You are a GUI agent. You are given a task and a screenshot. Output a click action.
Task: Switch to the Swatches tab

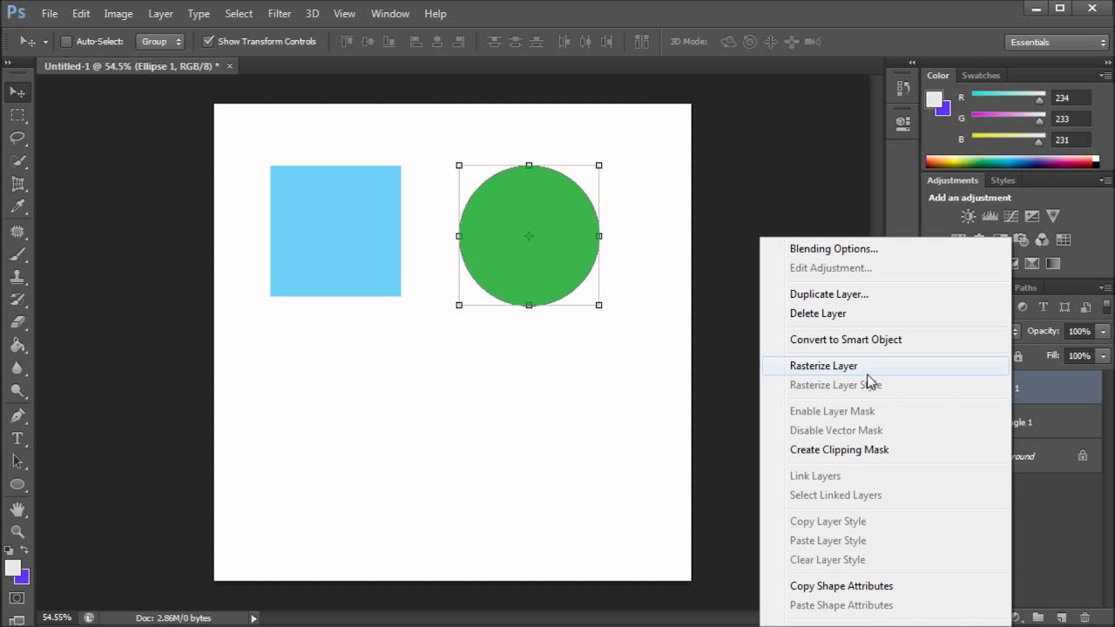981,75
